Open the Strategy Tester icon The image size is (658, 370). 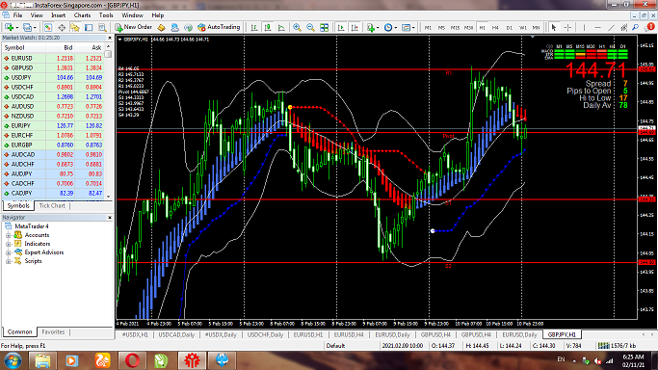tap(102, 27)
